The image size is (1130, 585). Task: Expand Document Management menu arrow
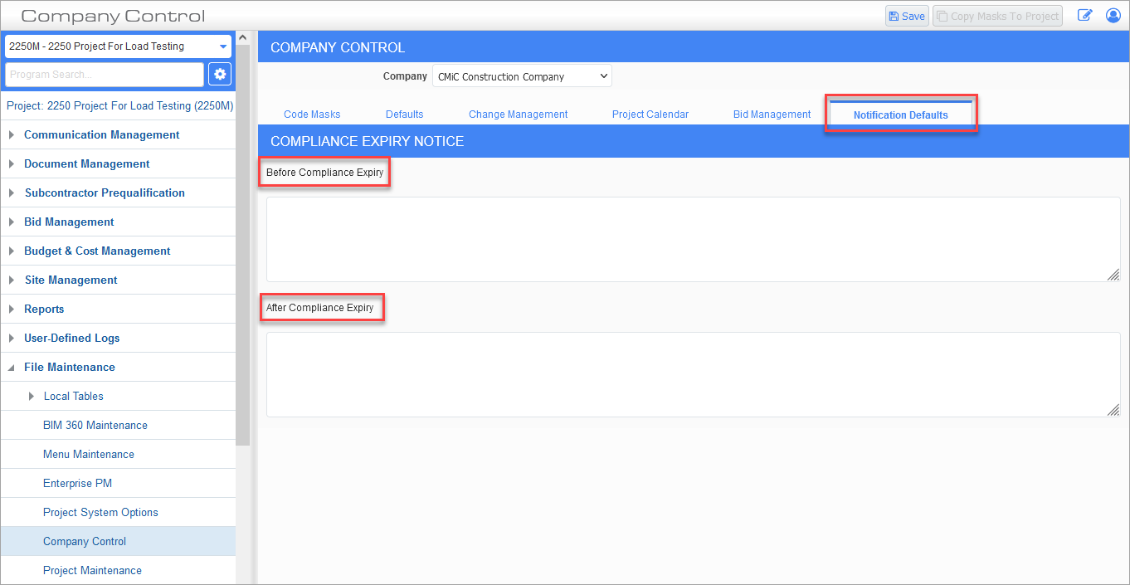(x=12, y=163)
